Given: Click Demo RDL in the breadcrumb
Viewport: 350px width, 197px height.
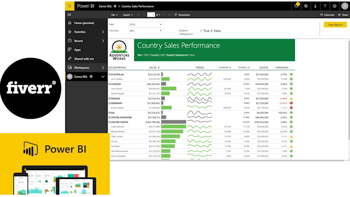Looking at the screenshot, I should (x=106, y=6).
